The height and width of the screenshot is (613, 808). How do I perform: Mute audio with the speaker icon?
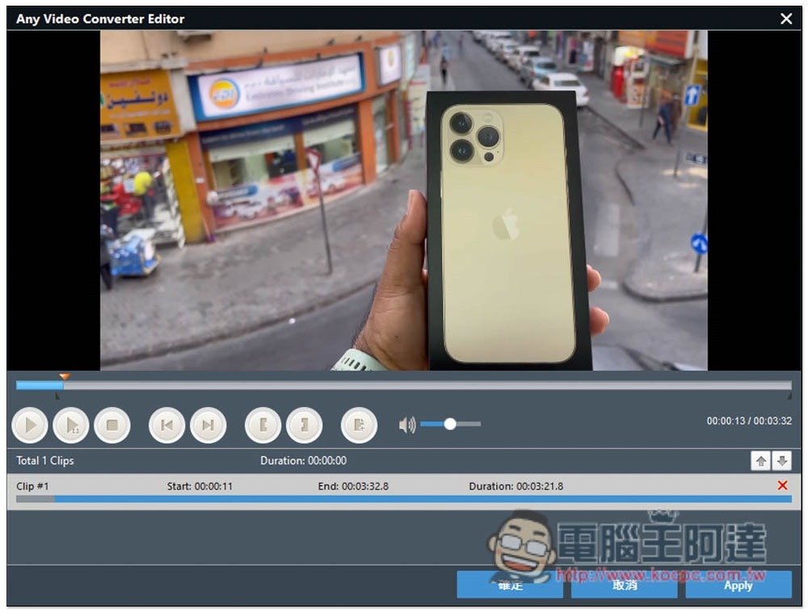tap(407, 424)
